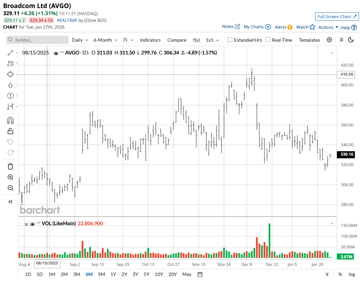Click the 410.56 crosshair price label
360x282 pixels.
(347, 74)
